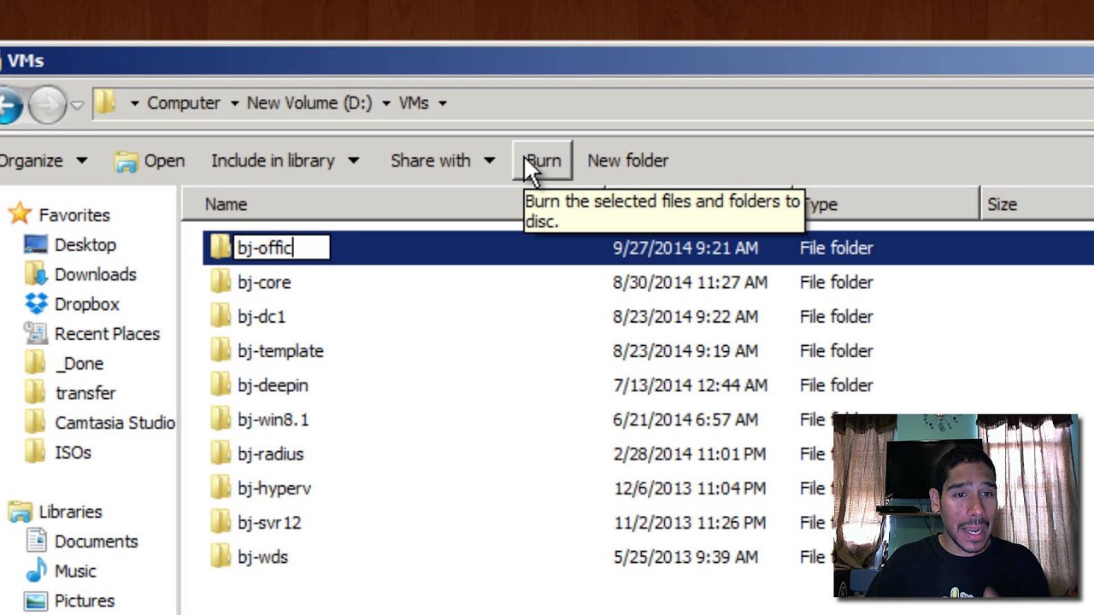This screenshot has width=1094, height=615.
Task: Open the Pictures library
Action: coord(84,601)
